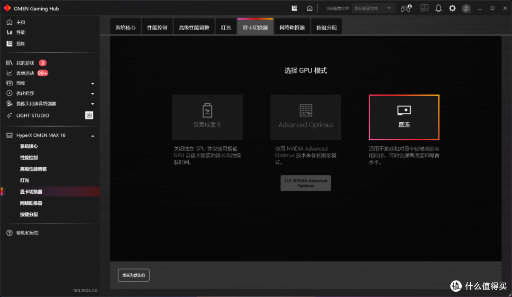The height and width of the screenshot is (297, 512).
Task: Select Advanced Optimus GPU mode card
Action: coord(306,117)
